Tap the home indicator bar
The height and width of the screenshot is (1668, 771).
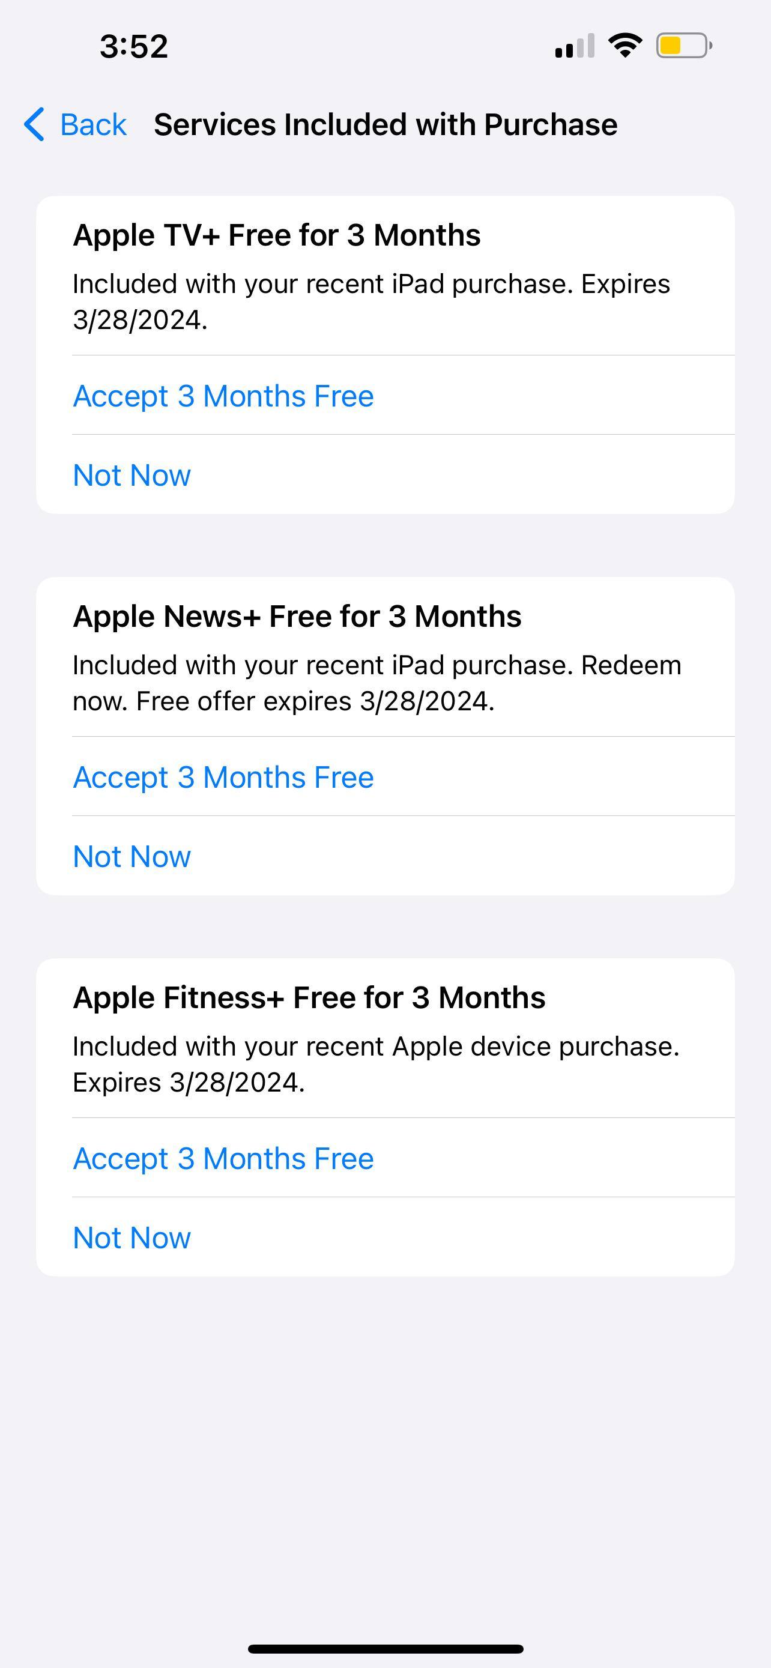[x=385, y=1649]
